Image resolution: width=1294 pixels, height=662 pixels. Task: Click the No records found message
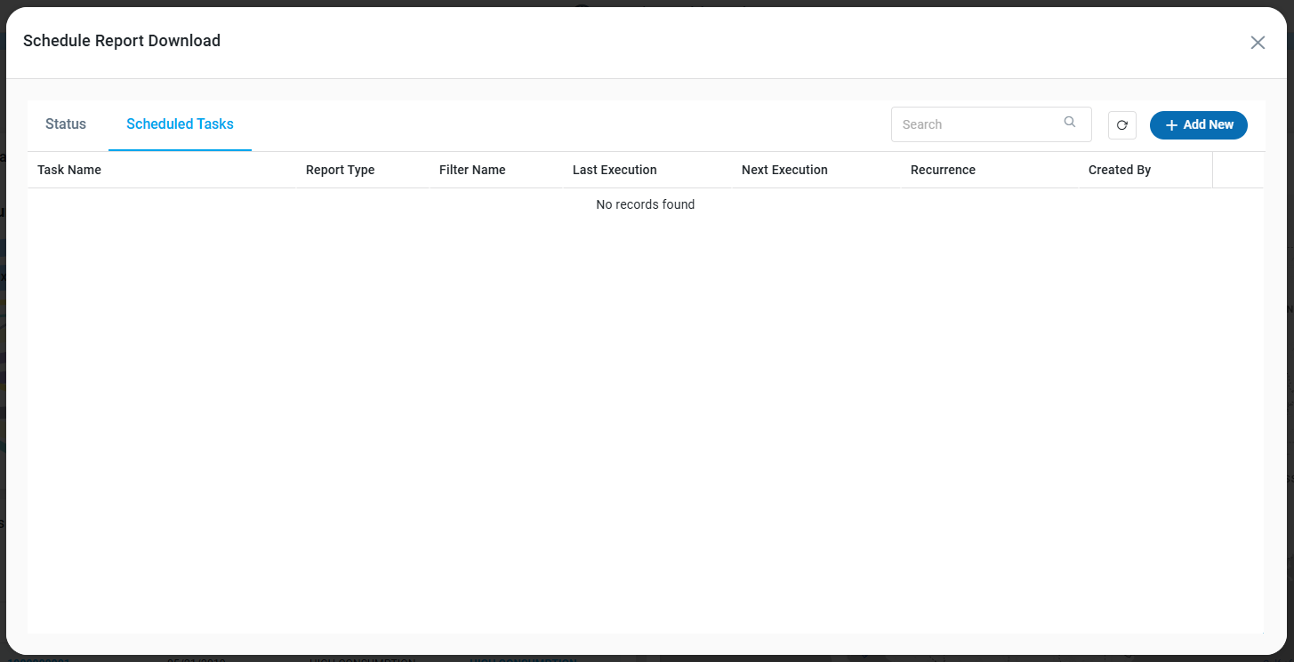tap(645, 204)
